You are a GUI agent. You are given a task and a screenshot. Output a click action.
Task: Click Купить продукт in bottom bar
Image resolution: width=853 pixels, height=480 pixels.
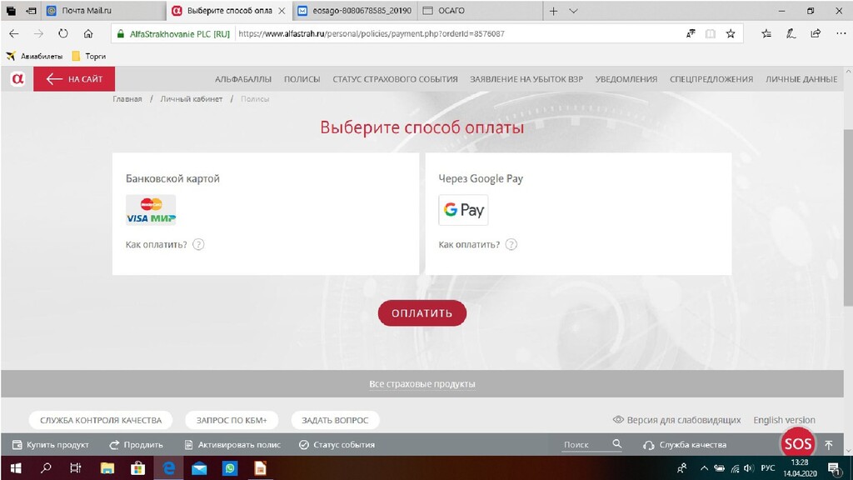[51, 445]
